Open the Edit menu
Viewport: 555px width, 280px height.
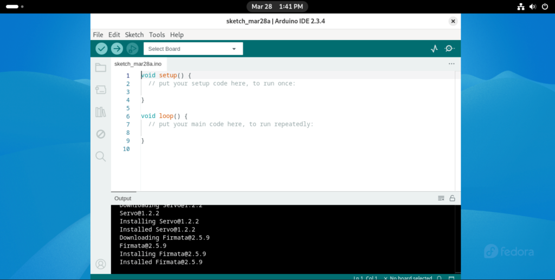point(114,35)
